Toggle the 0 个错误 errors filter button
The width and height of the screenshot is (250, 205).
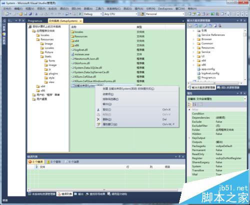36,161
